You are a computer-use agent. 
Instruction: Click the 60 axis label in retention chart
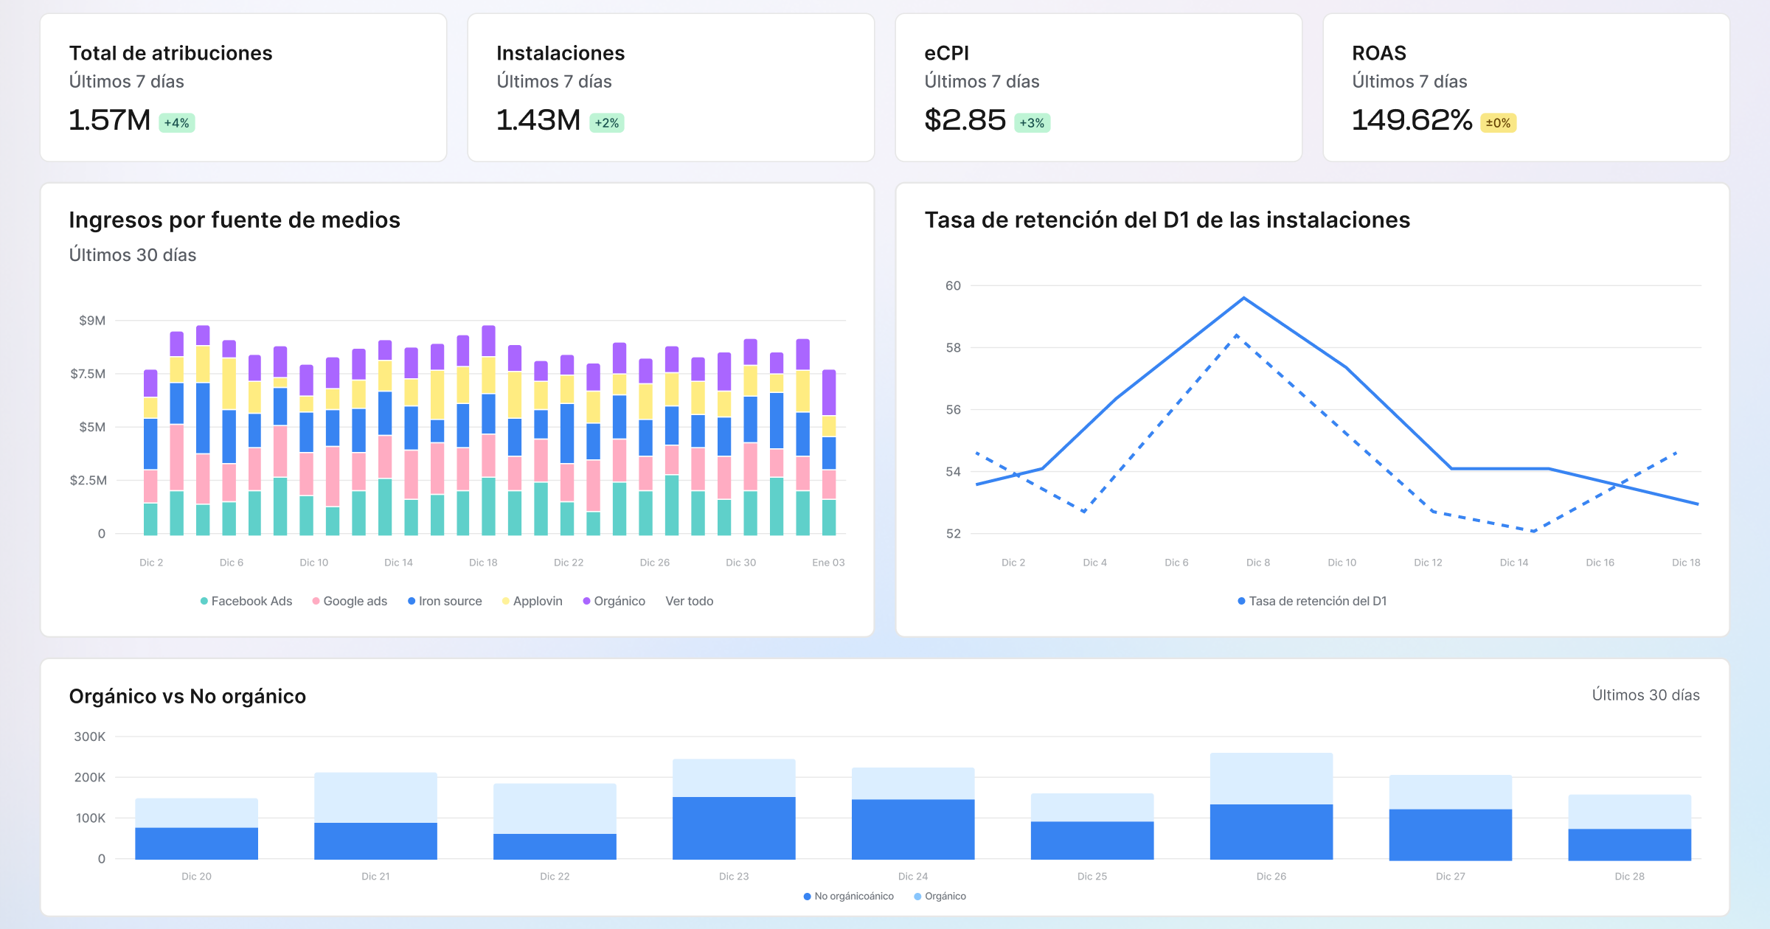pyautogui.click(x=954, y=285)
